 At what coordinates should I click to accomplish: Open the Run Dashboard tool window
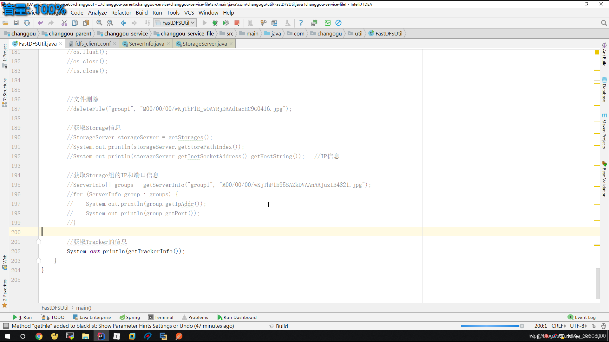[237, 317]
